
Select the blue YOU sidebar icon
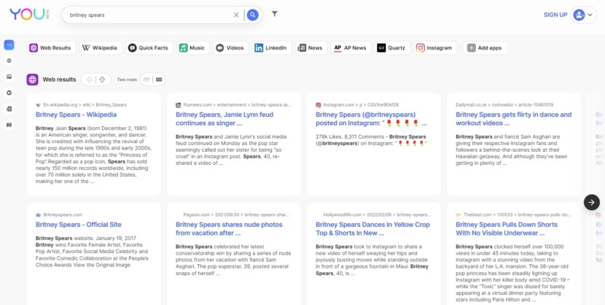pos(9,45)
